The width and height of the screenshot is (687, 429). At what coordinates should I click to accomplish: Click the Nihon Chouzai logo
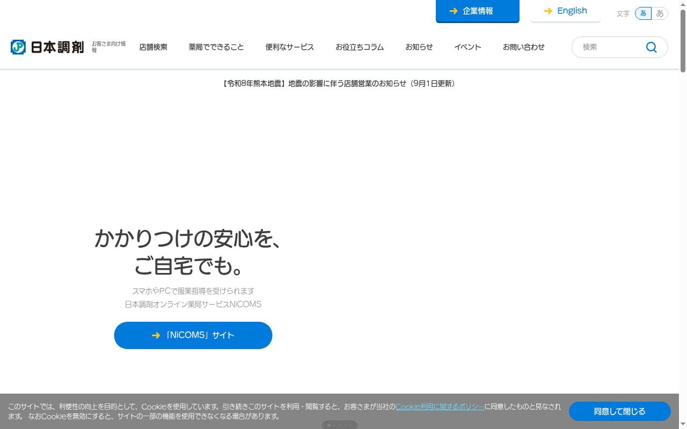(x=47, y=47)
